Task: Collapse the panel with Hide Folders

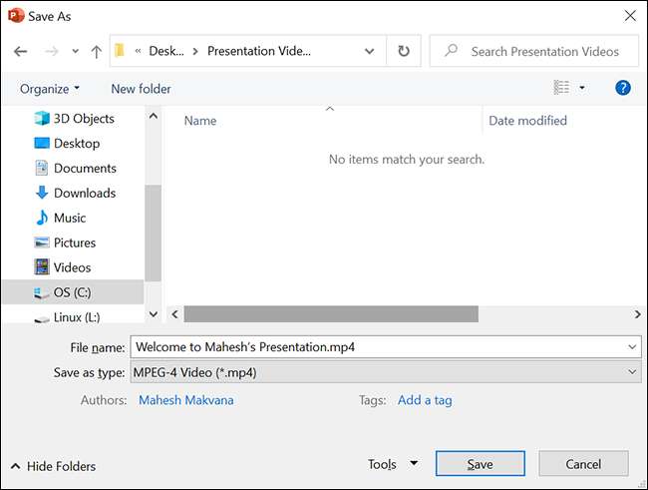Action: (x=54, y=466)
